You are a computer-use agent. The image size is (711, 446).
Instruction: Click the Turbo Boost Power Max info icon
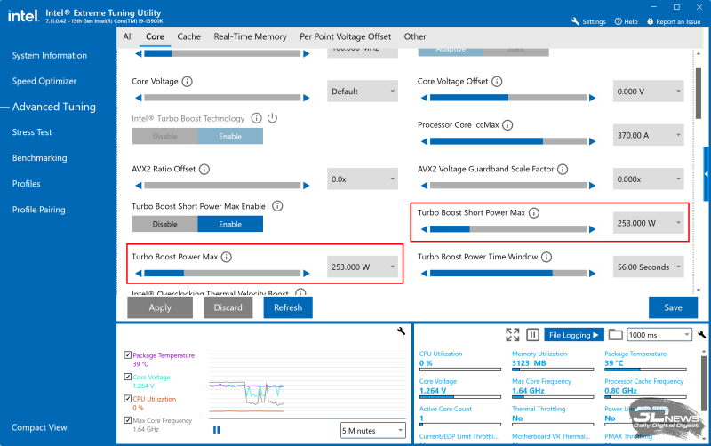(226, 257)
